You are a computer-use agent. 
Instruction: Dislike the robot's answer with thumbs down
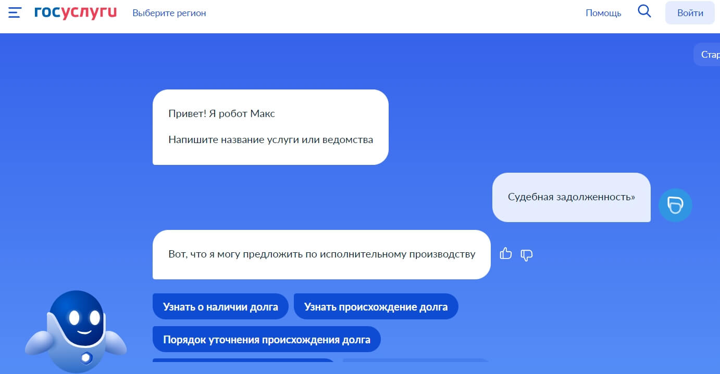pos(527,255)
